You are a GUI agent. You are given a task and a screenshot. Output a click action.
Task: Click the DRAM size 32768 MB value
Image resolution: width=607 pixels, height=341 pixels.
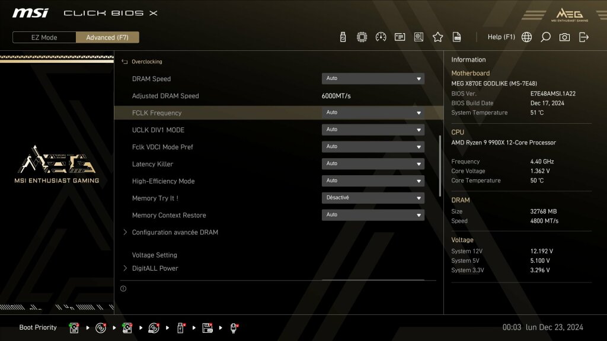(x=544, y=211)
